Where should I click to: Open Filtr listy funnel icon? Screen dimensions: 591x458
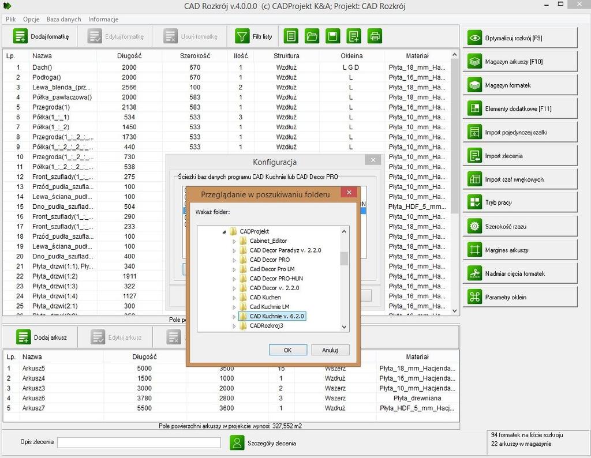click(x=242, y=36)
